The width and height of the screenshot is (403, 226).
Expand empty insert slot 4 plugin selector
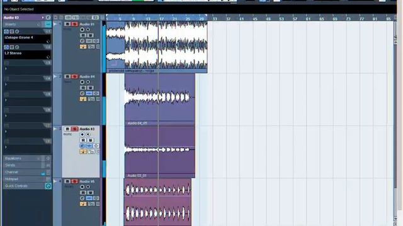coord(6,84)
